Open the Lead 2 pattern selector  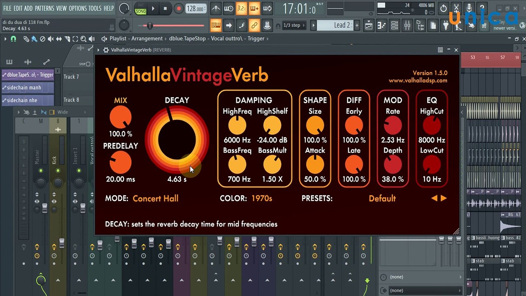point(335,25)
